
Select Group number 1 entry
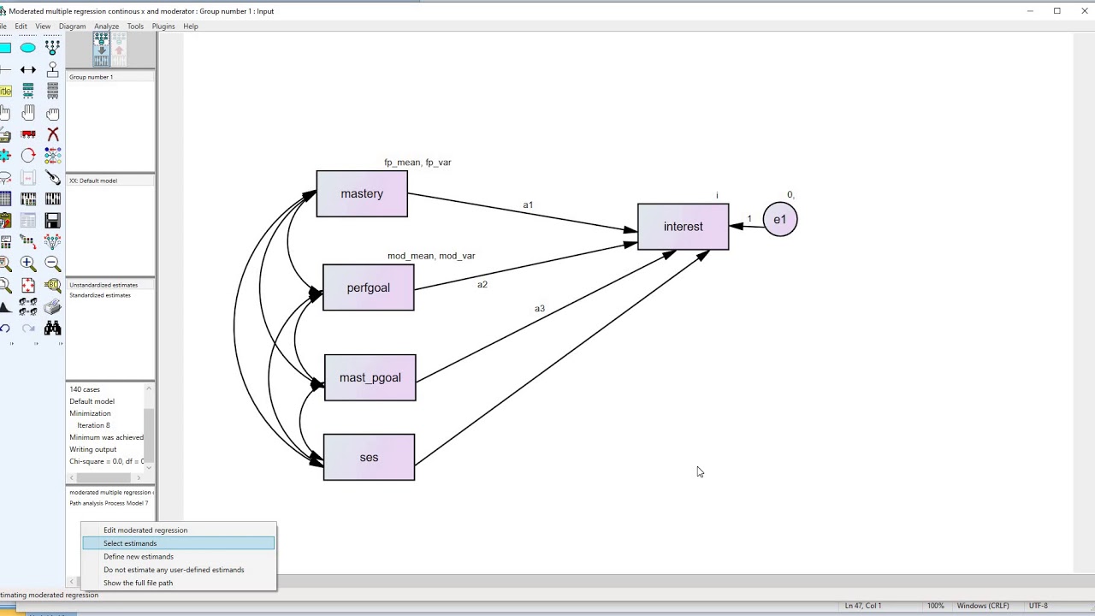click(91, 77)
